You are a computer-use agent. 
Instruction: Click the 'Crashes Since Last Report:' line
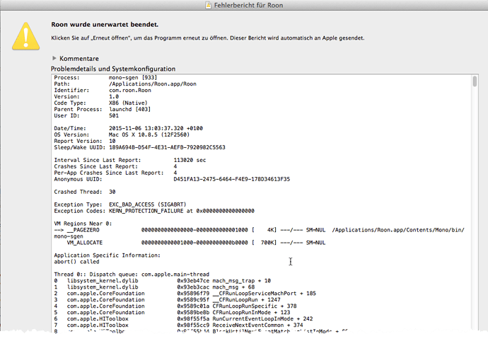(x=115, y=166)
